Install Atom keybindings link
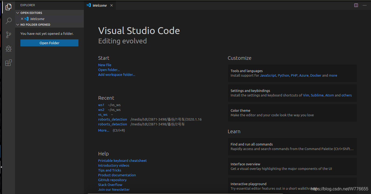The width and height of the screenshot is (371, 194). (330, 95)
